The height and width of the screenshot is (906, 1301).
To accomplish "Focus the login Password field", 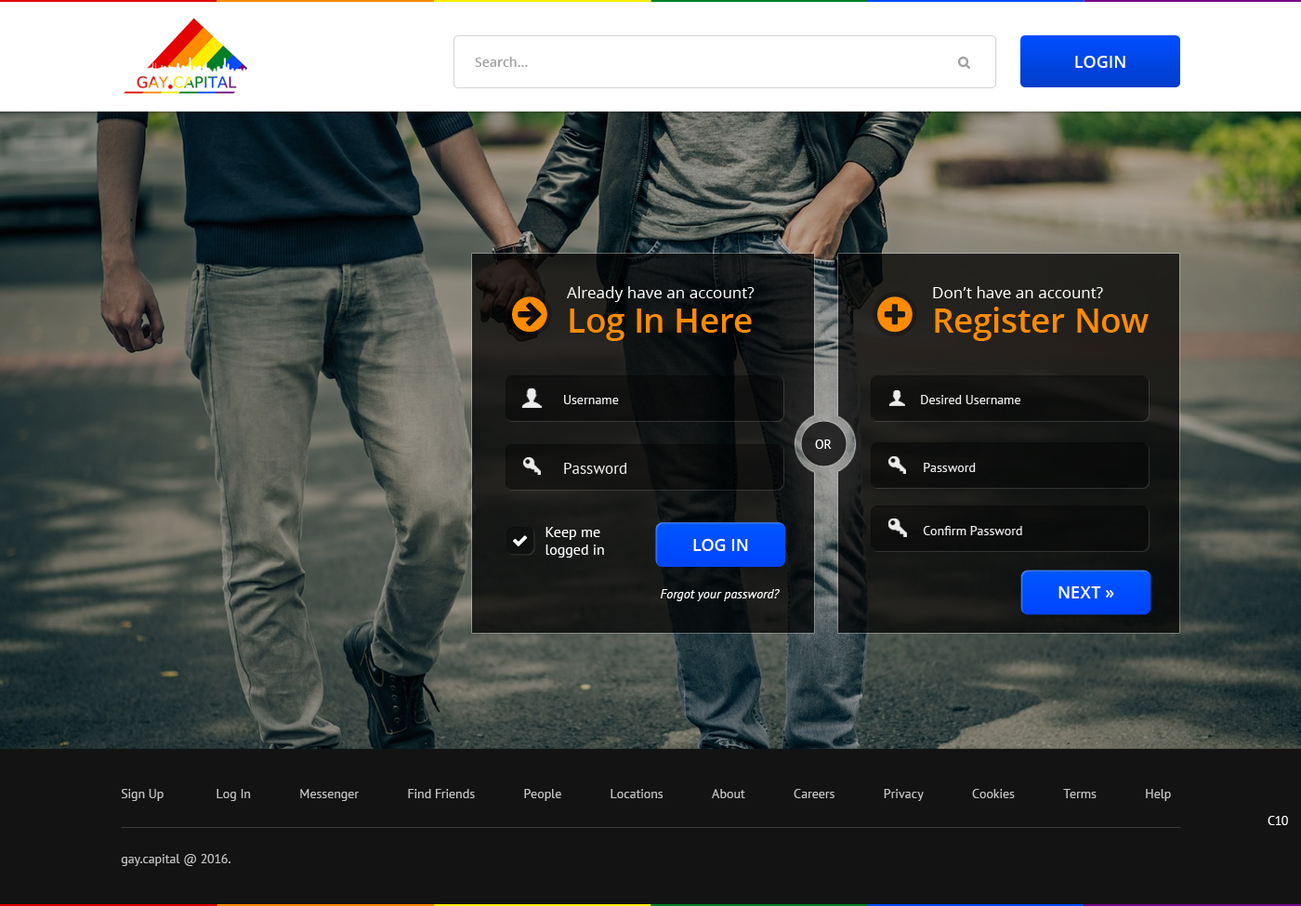I will click(x=645, y=467).
